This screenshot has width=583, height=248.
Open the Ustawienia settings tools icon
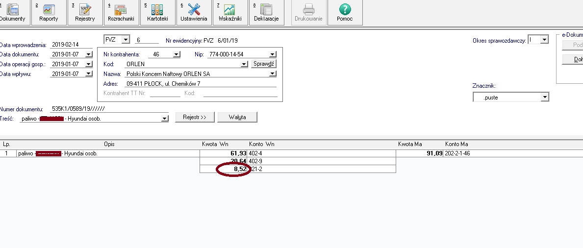[x=194, y=9]
